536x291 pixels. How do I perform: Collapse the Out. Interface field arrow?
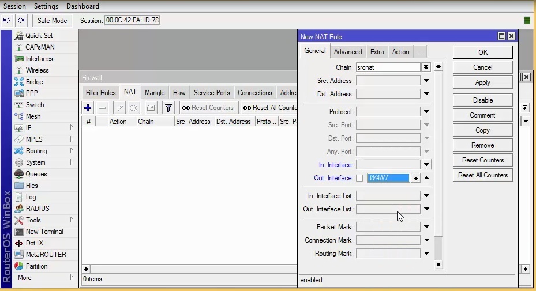[426, 178]
